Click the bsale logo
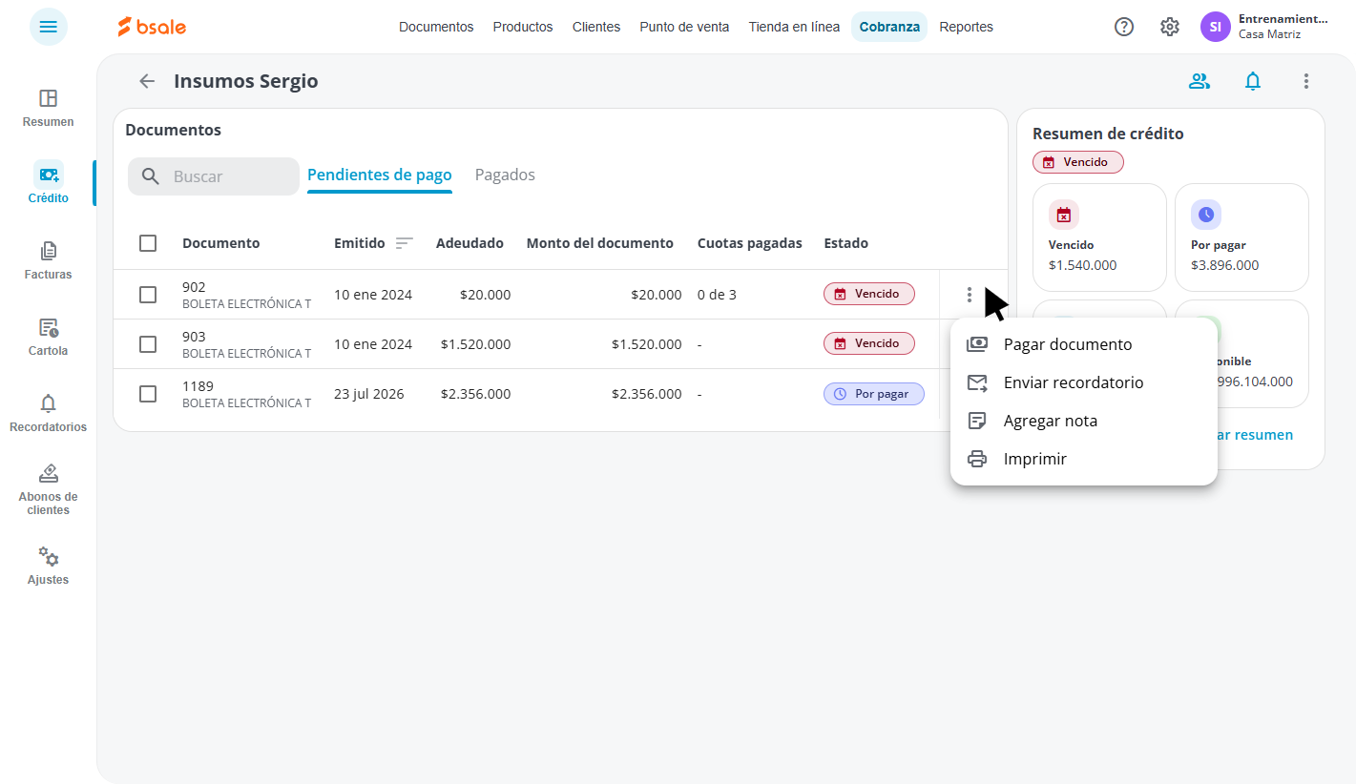Image resolution: width=1356 pixels, height=784 pixels. [x=152, y=27]
